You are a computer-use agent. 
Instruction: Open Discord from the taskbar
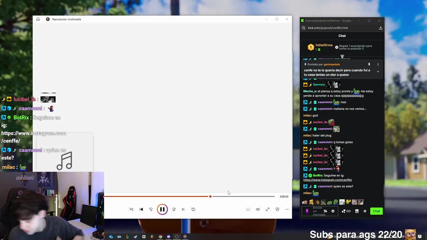[168, 237]
